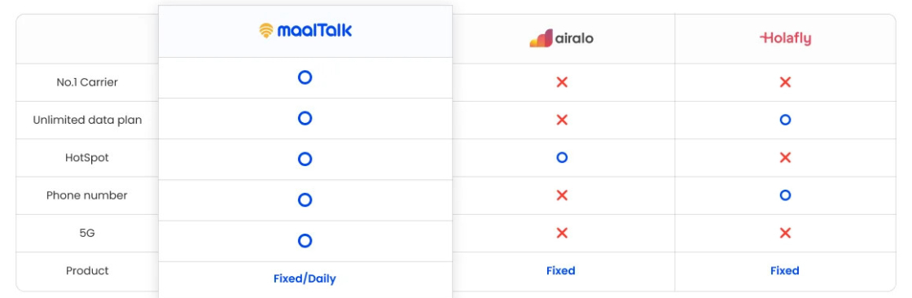The height and width of the screenshot is (298, 912).
Task: Click the Fixed product text under Holafly
Action: 785,270
